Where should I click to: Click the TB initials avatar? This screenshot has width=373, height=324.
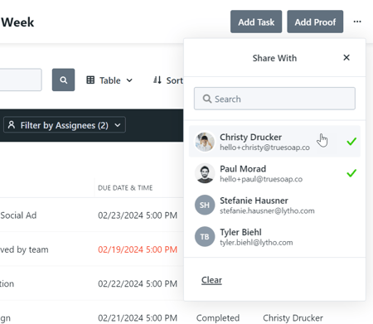(205, 237)
